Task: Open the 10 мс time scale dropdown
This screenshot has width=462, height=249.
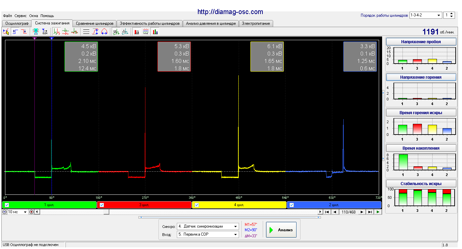Action: (17, 212)
